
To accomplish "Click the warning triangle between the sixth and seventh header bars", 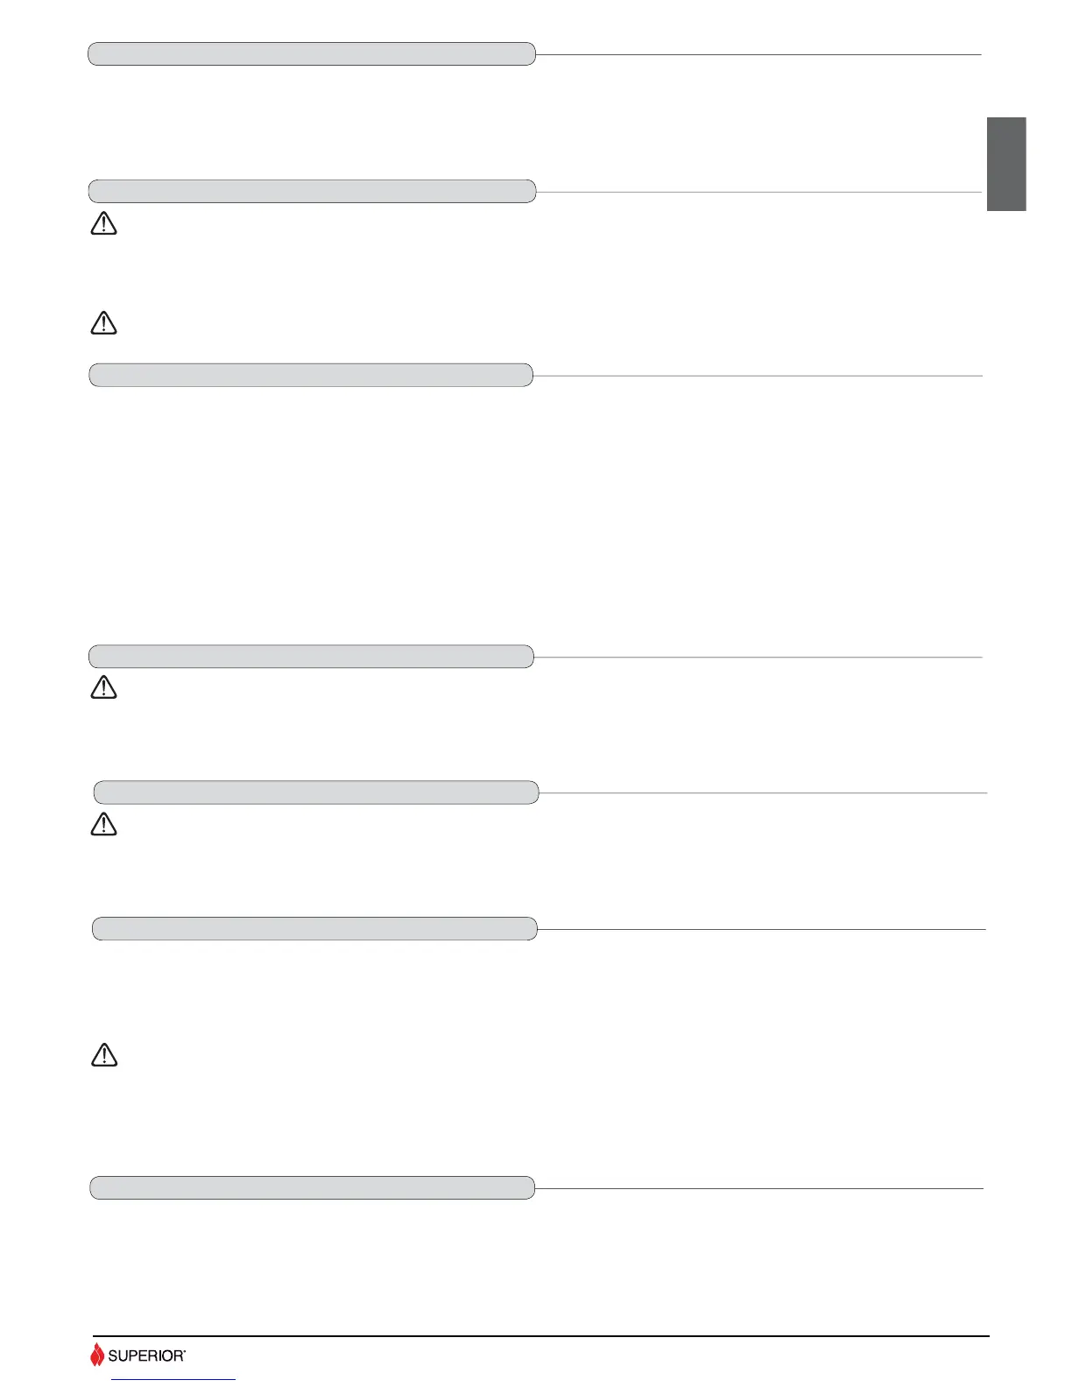I will (x=103, y=1055).
